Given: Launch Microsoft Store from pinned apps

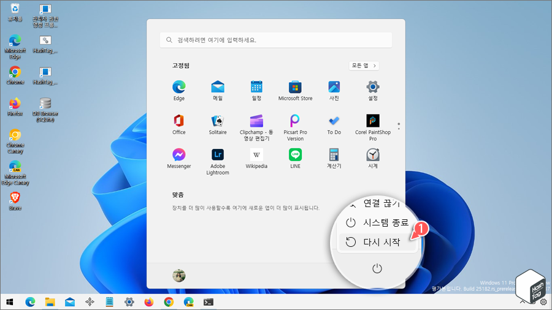Looking at the screenshot, I should 296,91.
